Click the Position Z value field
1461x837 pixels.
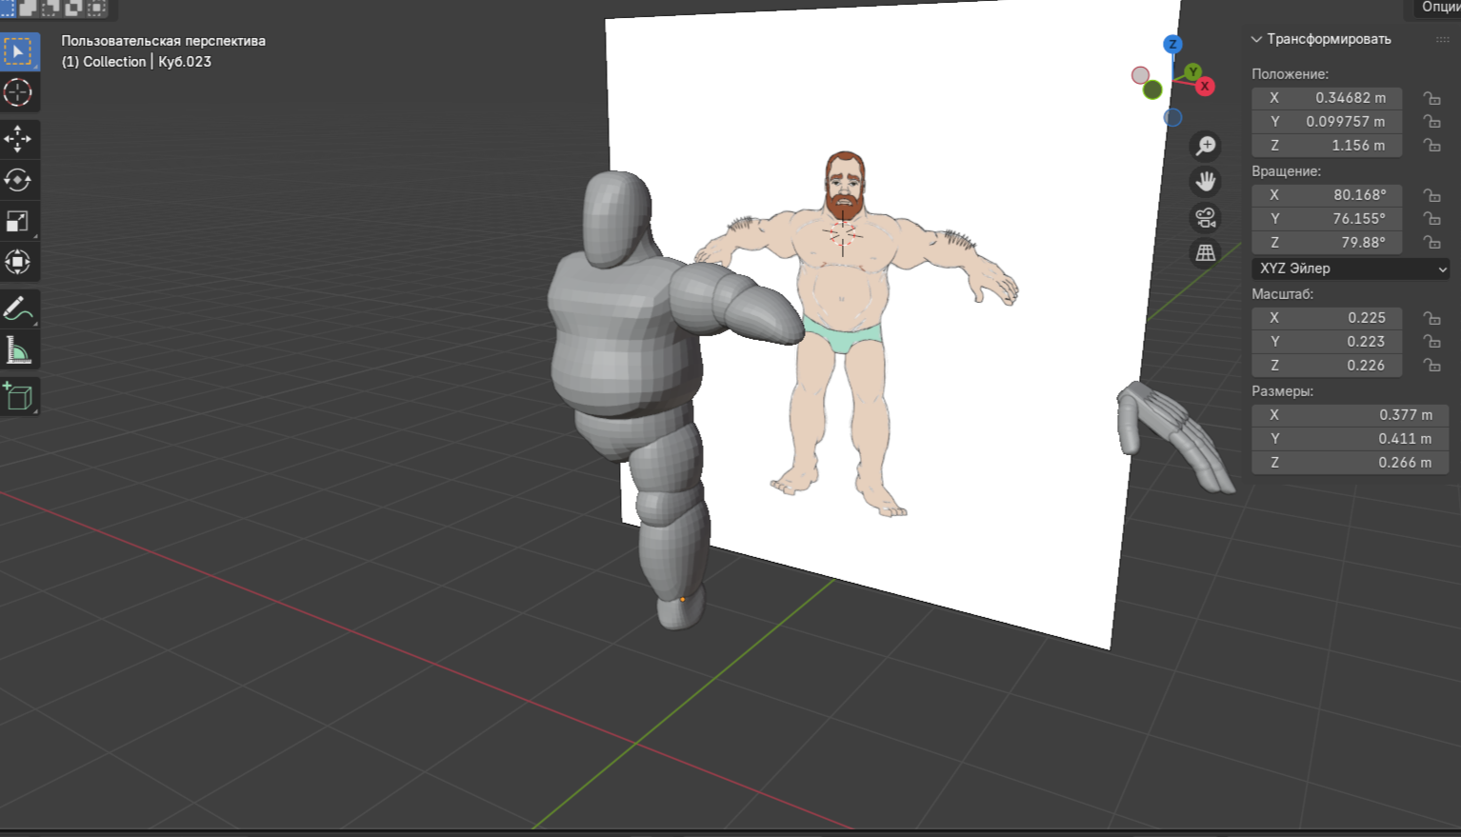coord(1327,146)
